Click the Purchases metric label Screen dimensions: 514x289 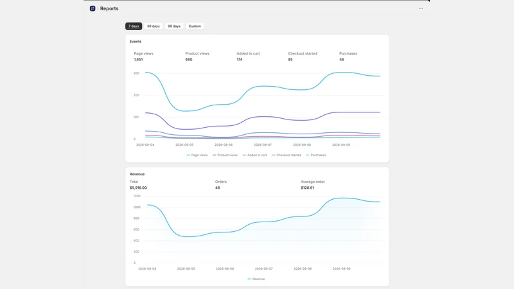click(x=348, y=53)
